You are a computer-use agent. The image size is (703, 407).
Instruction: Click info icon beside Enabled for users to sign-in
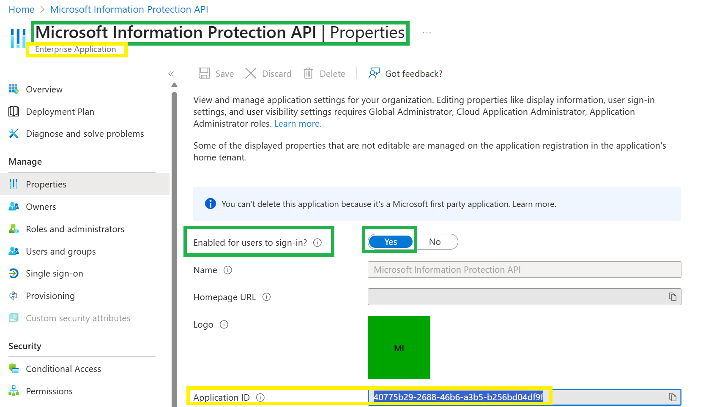pos(317,242)
